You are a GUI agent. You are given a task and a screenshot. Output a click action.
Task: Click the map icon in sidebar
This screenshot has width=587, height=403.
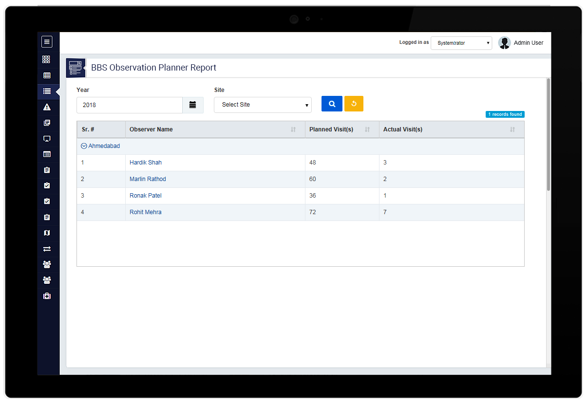pos(47,233)
